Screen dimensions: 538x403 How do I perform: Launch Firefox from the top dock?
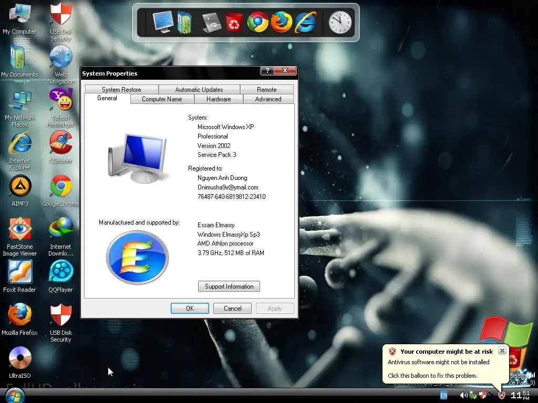click(x=282, y=22)
